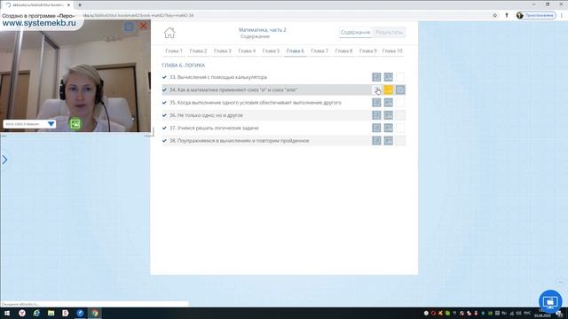The height and width of the screenshot is (319, 568).
Task: Close the current browser tab
Action: point(68,5)
